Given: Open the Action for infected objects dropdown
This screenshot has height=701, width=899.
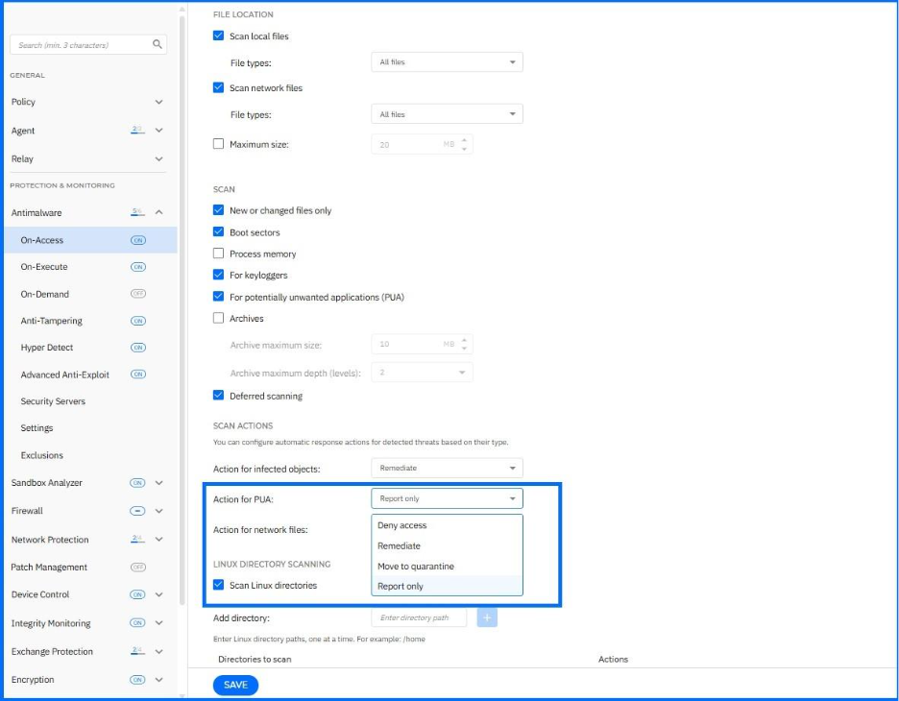Looking at the screenshot, I should tap(447, 469).
